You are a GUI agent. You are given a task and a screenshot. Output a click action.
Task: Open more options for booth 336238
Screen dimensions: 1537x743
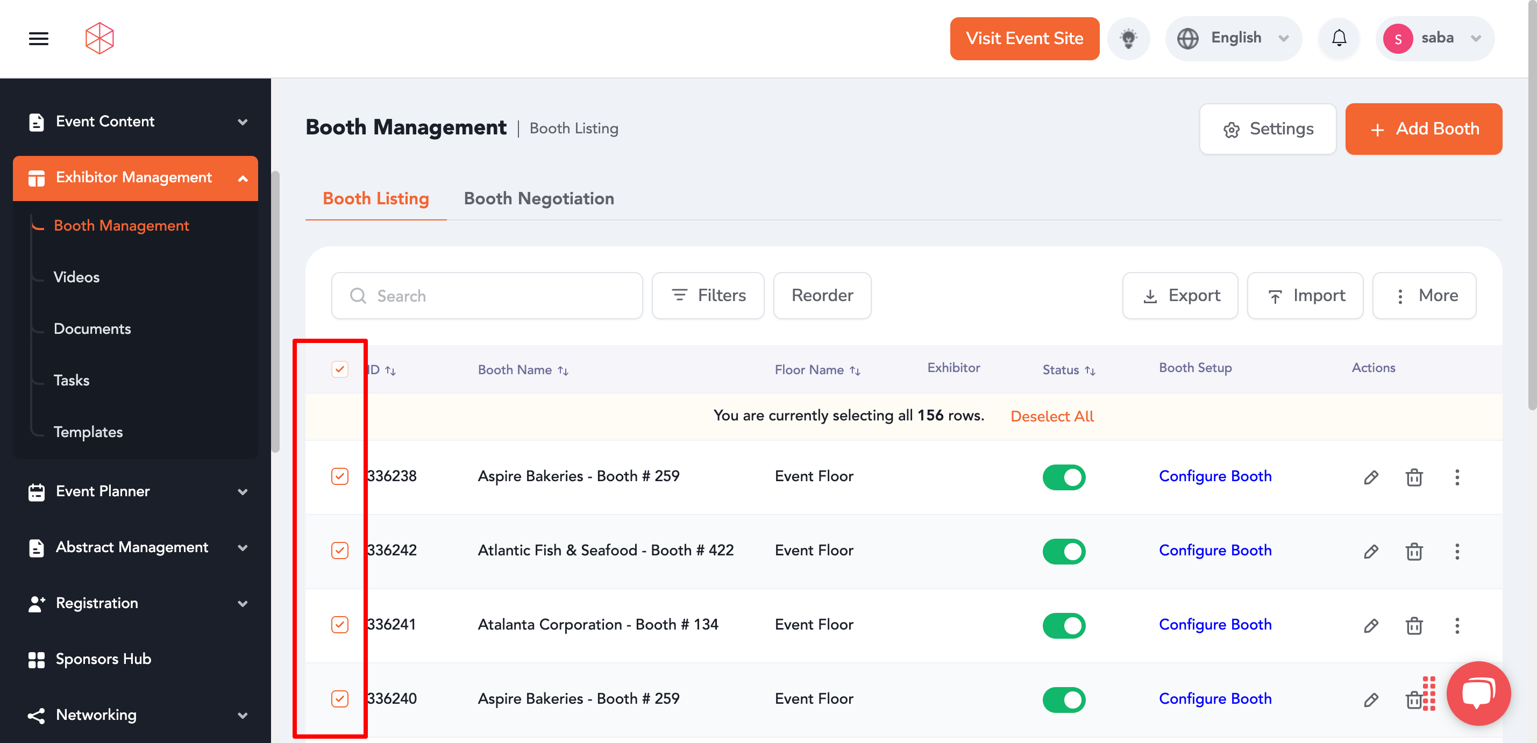pyautogui.click(x=1457, y=477)
